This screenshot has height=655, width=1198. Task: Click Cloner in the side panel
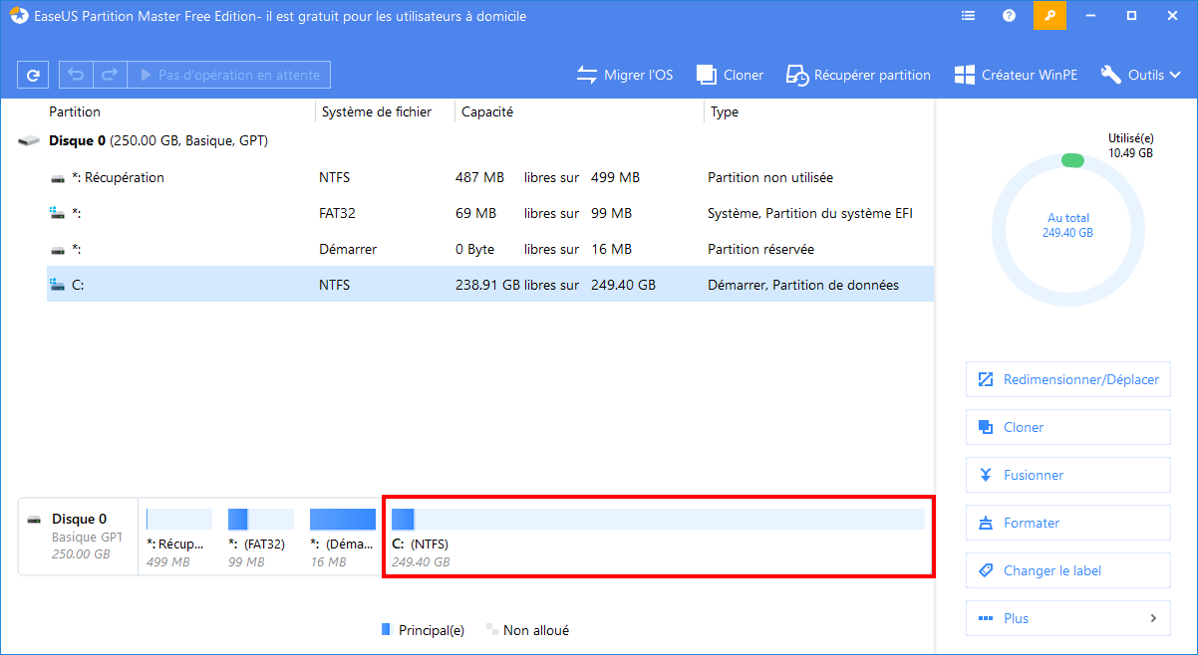pos(1068,427)
